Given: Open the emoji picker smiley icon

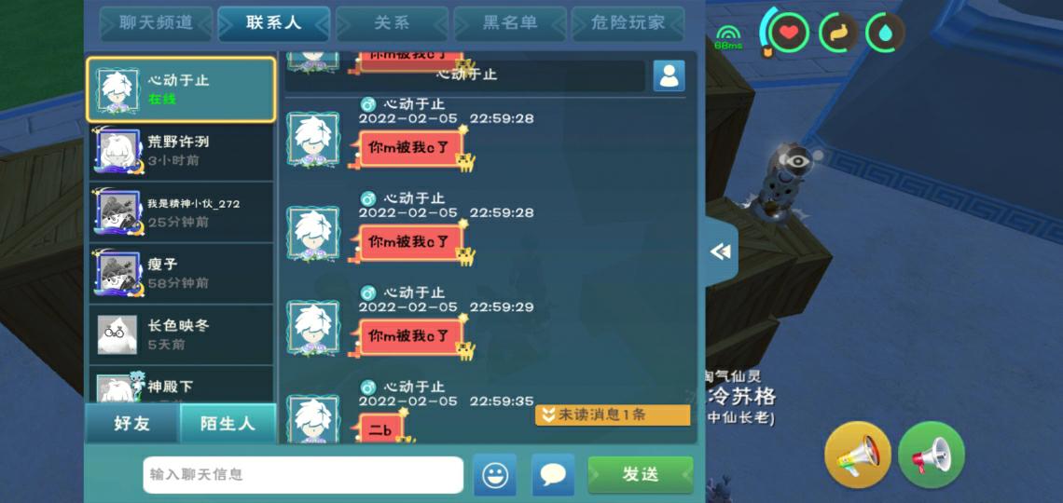Looking at the screenshot, I should click(495, 474).
